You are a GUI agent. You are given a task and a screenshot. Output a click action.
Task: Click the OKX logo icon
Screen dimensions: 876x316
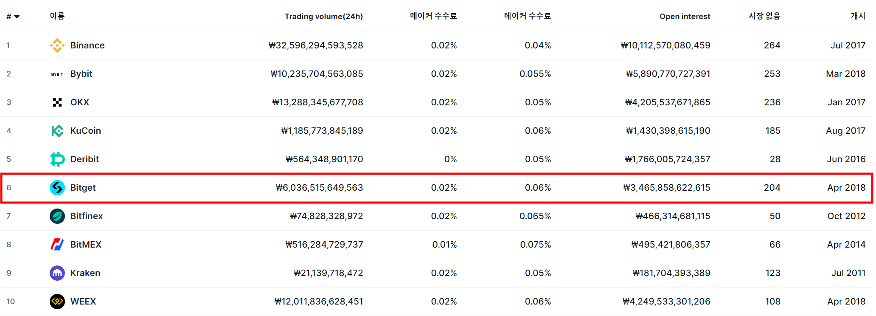[57, 102]
